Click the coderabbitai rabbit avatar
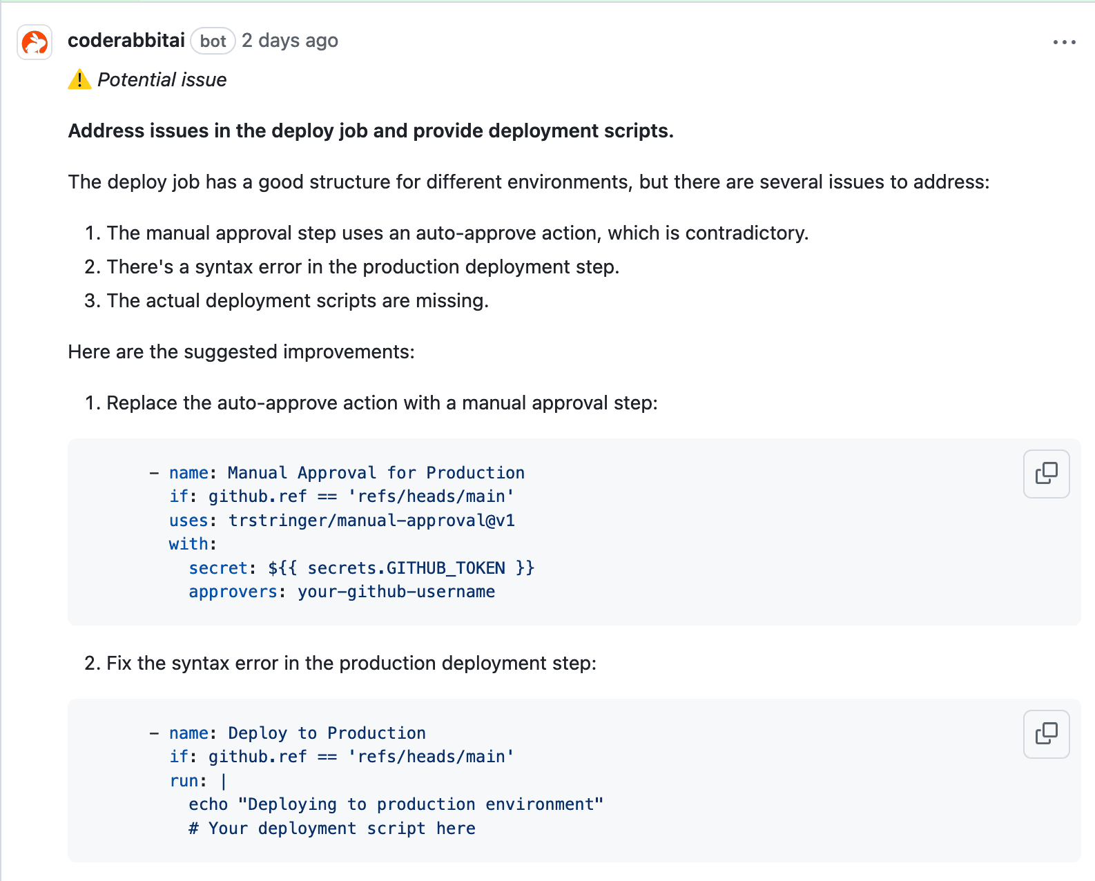 pyautogui.click(x=35, y=43)
